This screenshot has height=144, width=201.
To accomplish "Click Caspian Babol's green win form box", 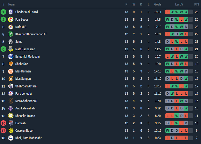I will pyautogui.click(x=167, y=131).
